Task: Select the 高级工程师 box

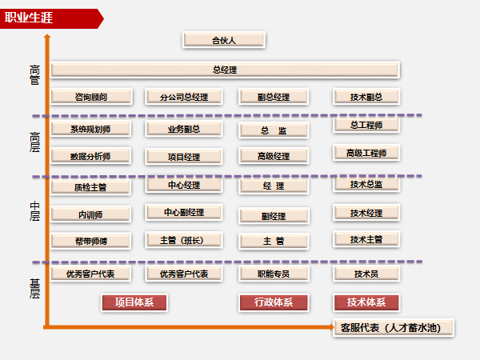Action: click(366, 153)
